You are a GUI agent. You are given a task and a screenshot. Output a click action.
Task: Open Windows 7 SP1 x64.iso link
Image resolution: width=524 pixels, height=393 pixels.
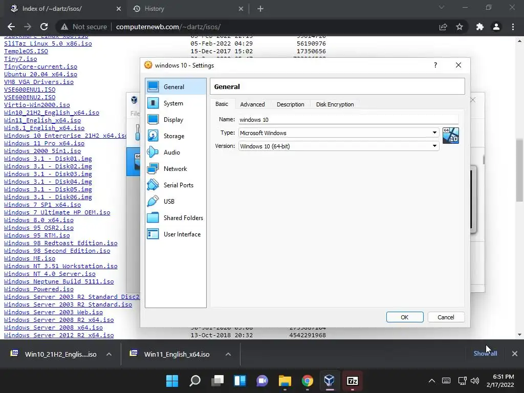[42, 205]
